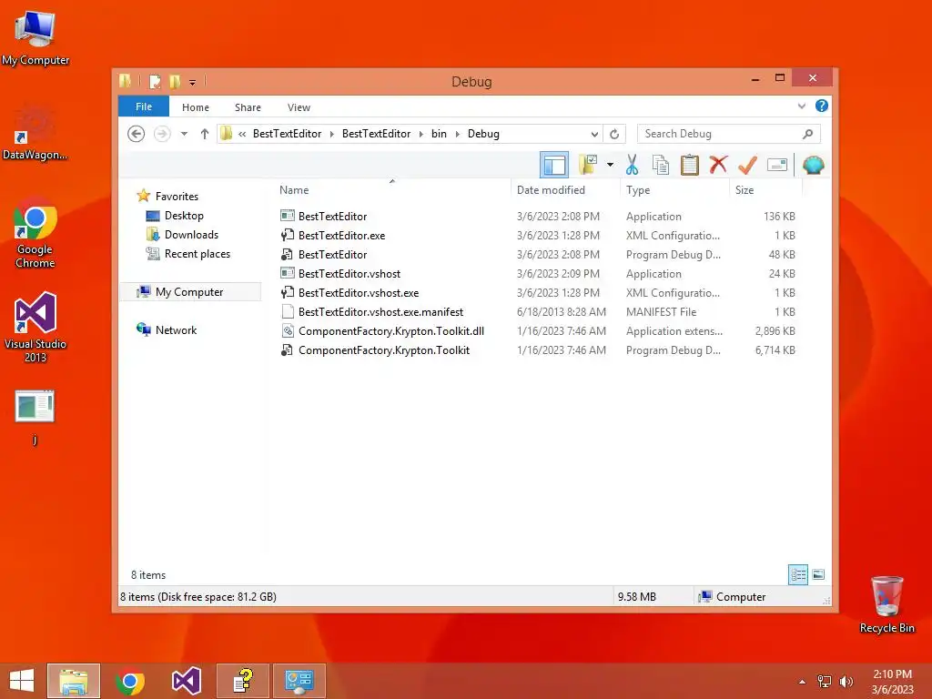Click the Debug breadcrumb segment
This screenshot has height=699, width=932.
[x=483, y=134]
